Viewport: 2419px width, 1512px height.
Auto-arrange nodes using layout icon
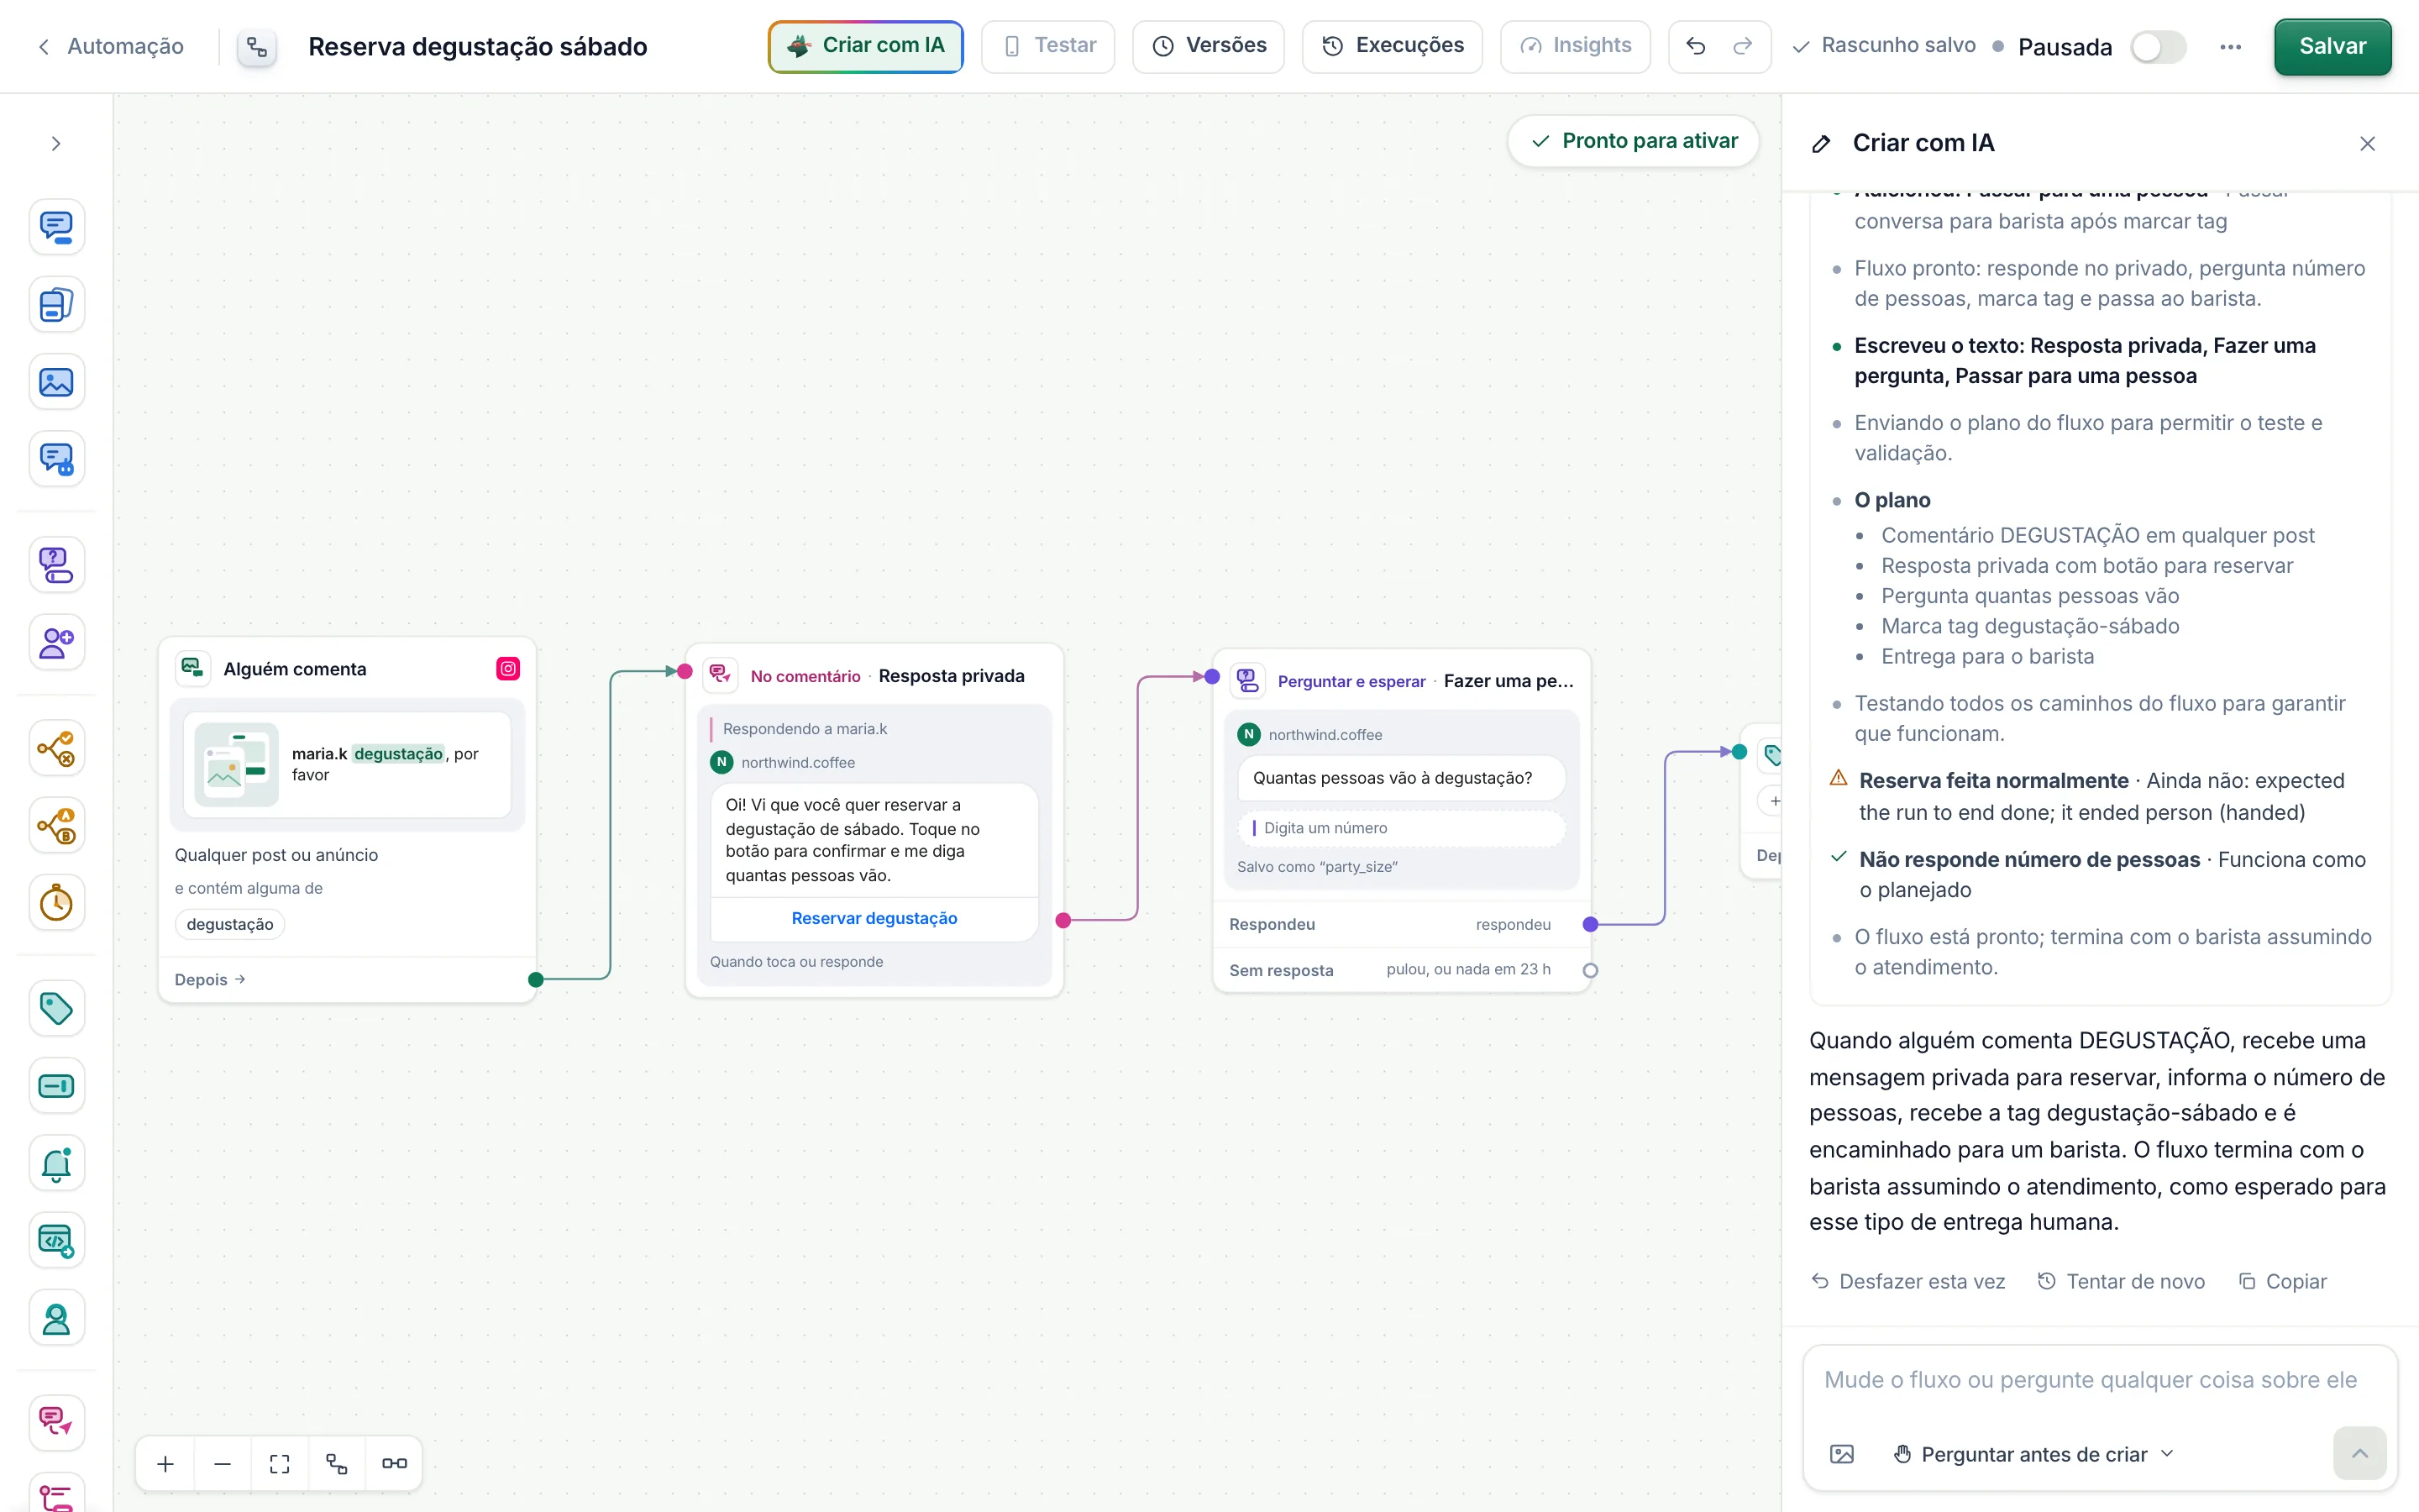click(337, 1464)
